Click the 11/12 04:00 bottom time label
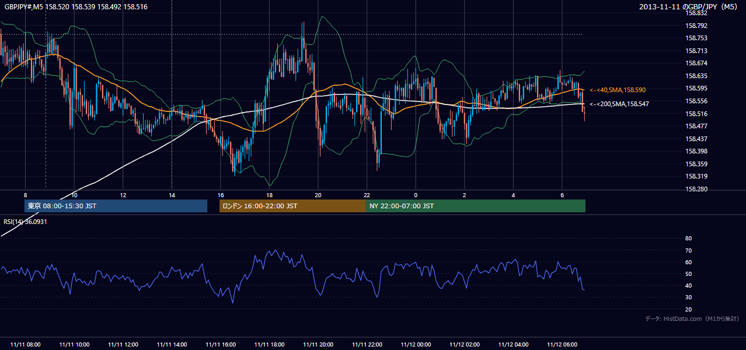 coord(513,345)
